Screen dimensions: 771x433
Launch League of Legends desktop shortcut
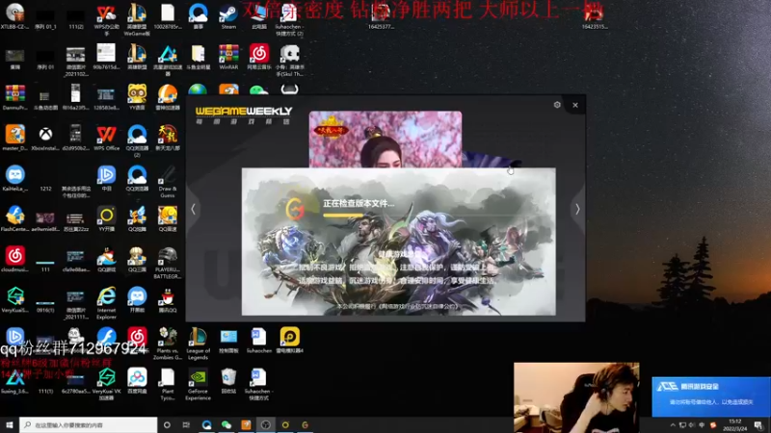point(198,343)
